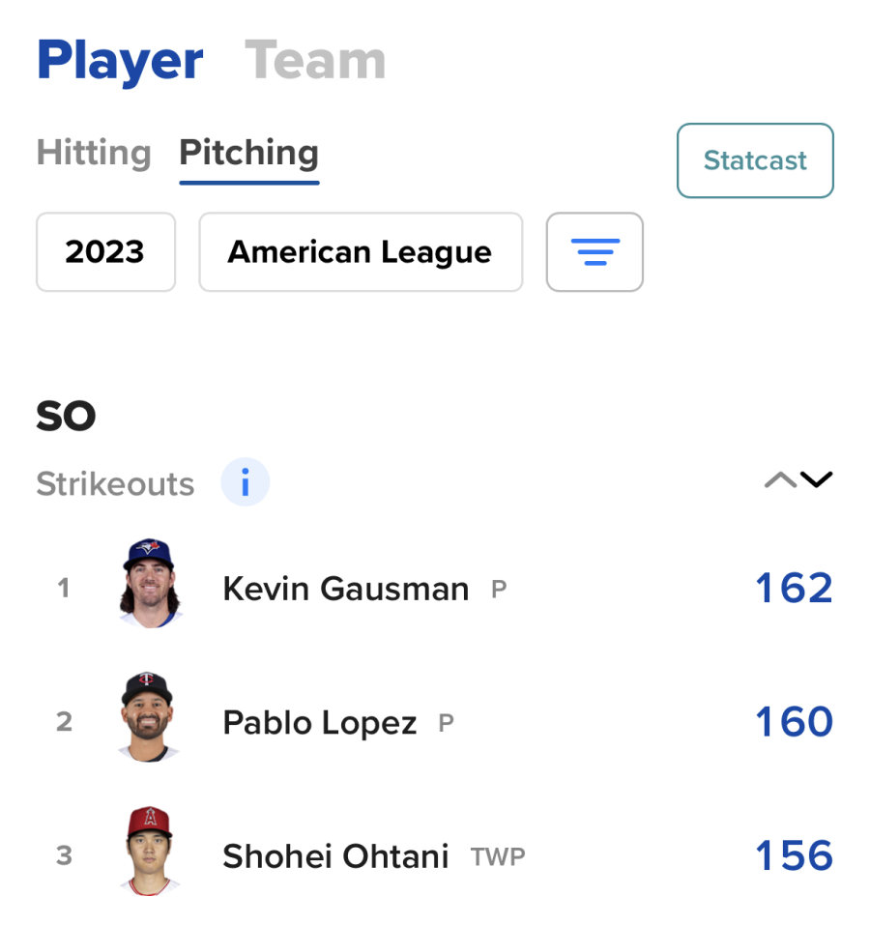The image size is (870, 925).
Task: Sort strikeouts in ascending order
Action: (x=780, y=480)
